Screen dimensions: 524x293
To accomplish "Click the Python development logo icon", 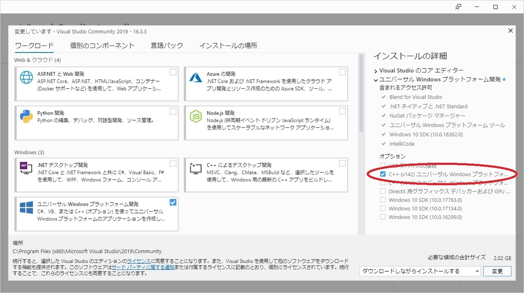I will (x=26, y=116).
